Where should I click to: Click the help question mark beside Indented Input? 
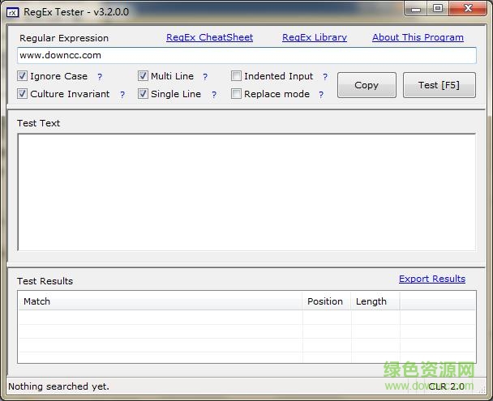(x=325, y=77)
